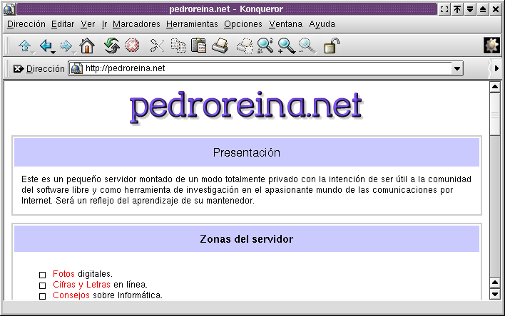This screenshot has height=316, width=505.
Task: Click the scrollbar down arrow
Action: coord(493,293)
